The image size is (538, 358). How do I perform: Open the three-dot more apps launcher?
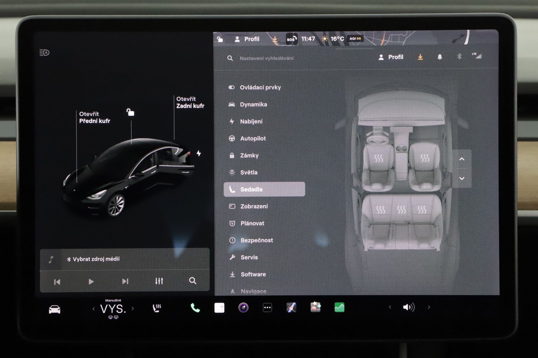267,308
